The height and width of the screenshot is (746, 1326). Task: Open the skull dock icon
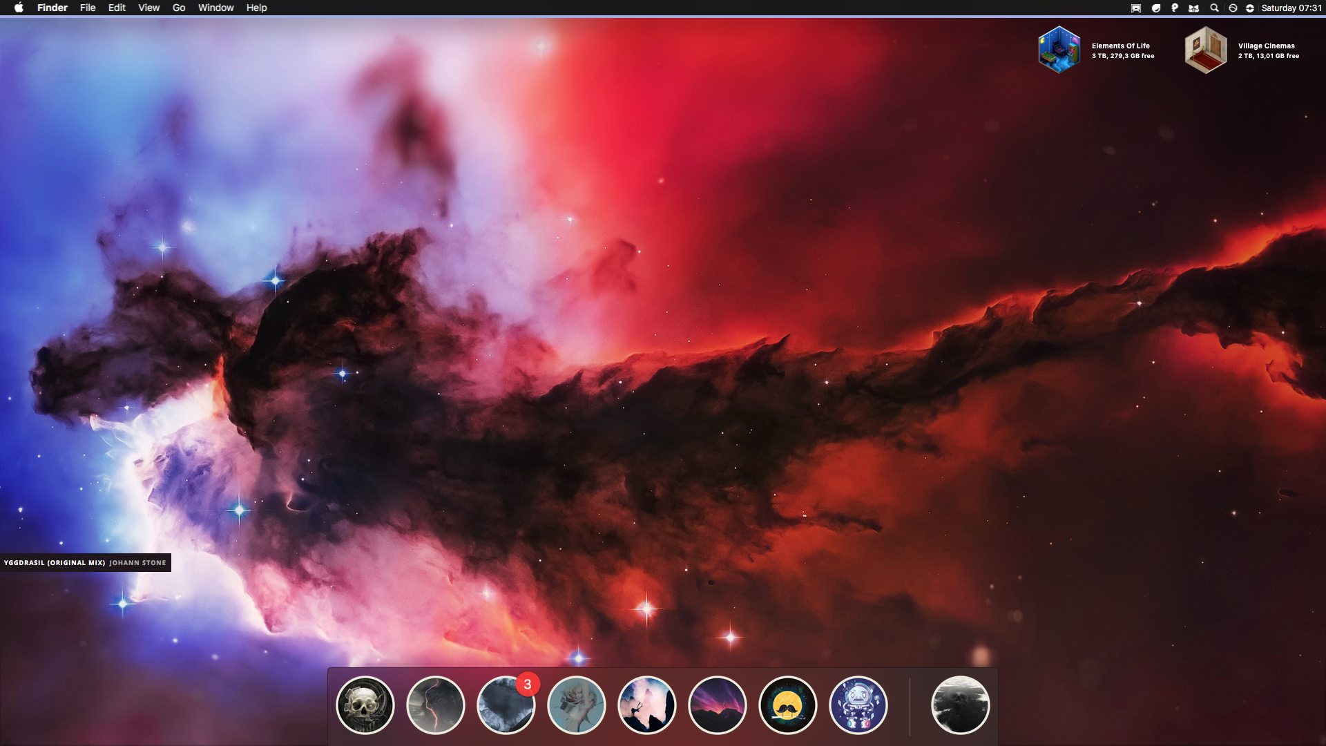(365, 705)
